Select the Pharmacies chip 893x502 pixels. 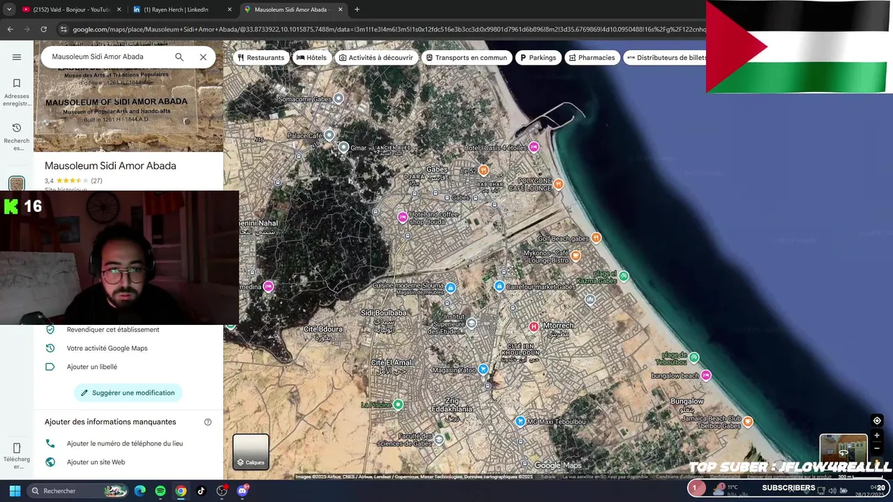592,58
